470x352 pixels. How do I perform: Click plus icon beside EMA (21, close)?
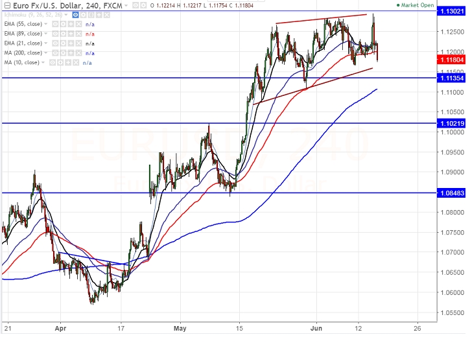point(71,43)
